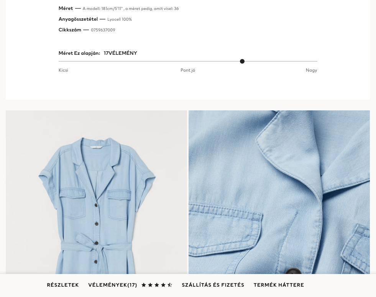Click the second rating star
The image size is (376, 297).
point(150,285)
